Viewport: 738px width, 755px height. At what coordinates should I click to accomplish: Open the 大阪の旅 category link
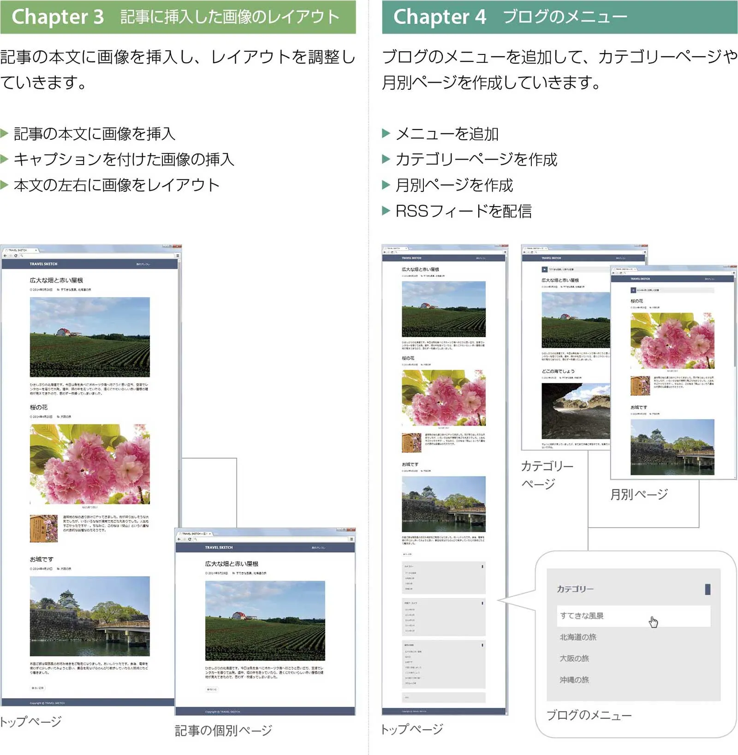(x=574, y=658)
